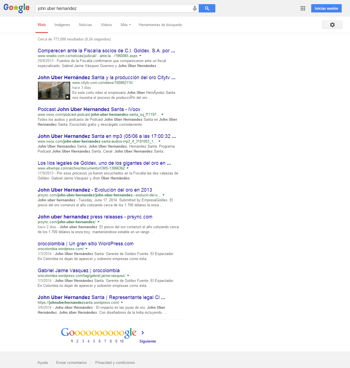Switch to Videos tab
The height and width of the screenshot is (368, 350).
coord(106,25)
